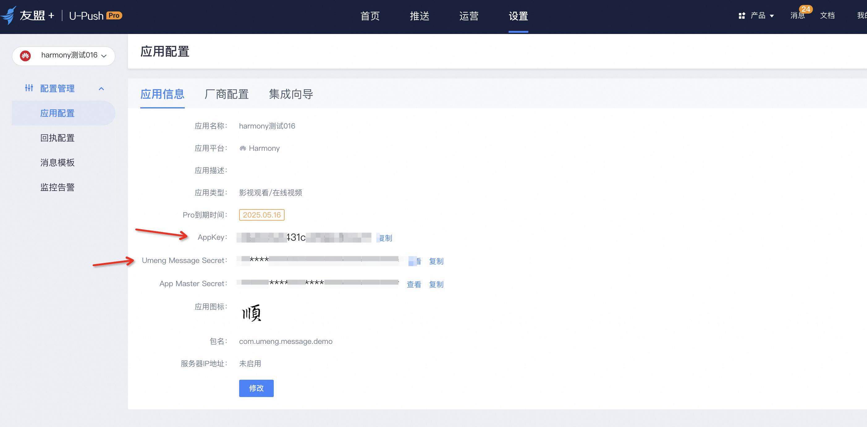View the App Master Secret
The width and height of the screenshot is (867, 427).
tap(414, 284)
